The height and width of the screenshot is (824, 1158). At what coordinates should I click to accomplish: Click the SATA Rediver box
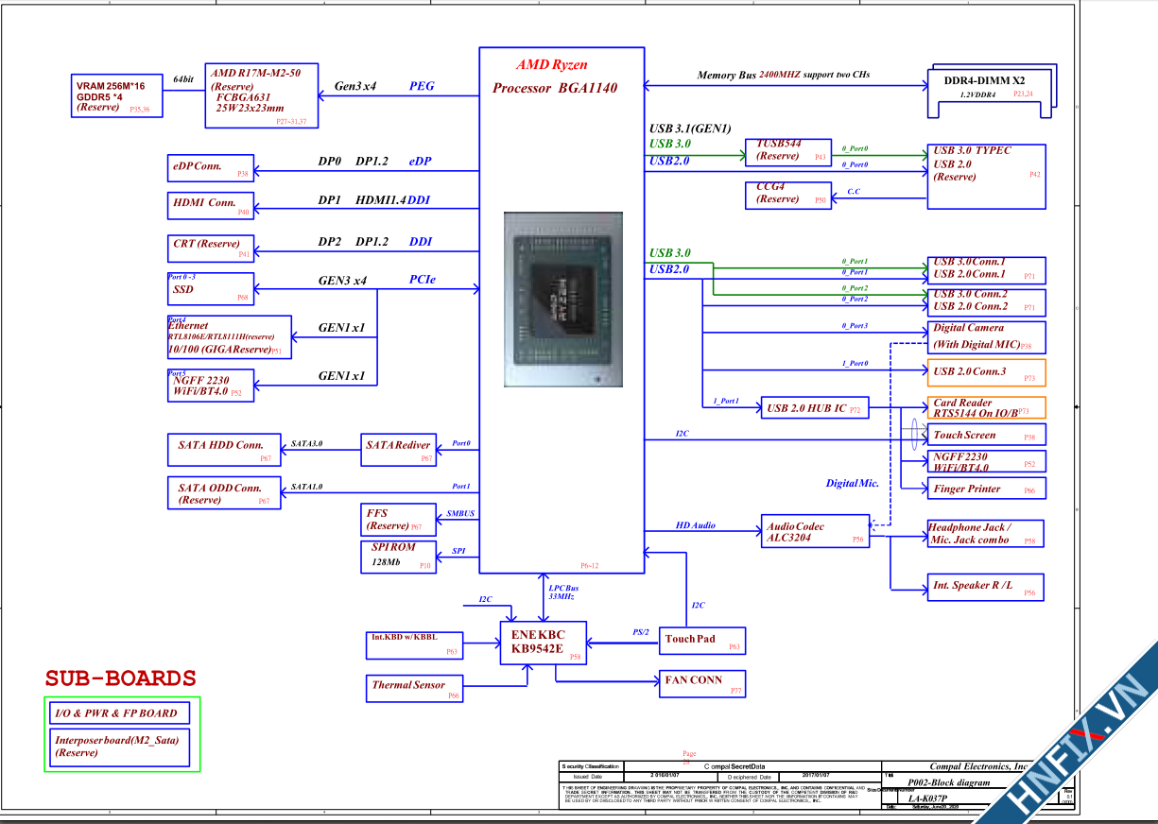(x=400, y=449)
